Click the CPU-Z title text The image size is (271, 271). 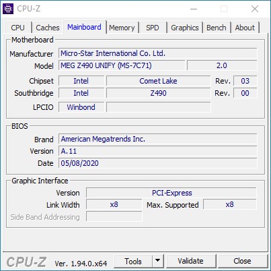[x=29, y=9]
